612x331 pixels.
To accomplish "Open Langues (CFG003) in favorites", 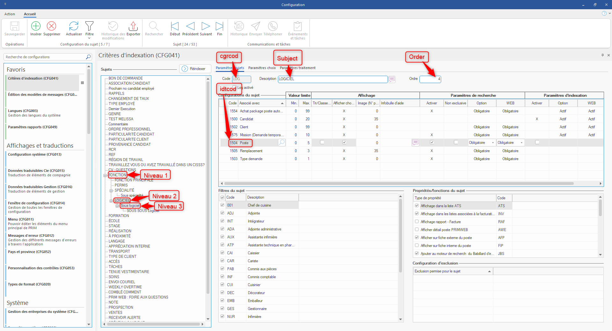I will pos(23,111).
